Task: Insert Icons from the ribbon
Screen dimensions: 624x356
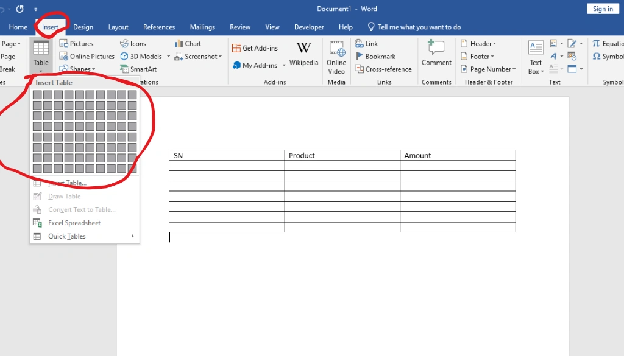Action: (x=133, y=44)
